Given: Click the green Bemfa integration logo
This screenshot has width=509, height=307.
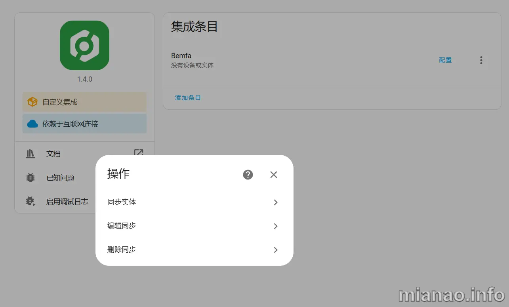Looking at the screenshot, I should (x=84, y=46).
